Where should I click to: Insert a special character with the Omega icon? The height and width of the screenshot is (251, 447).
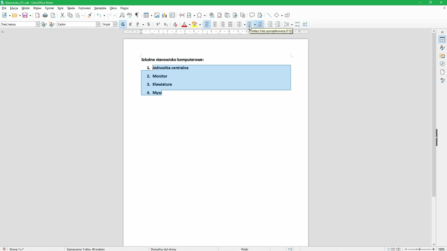tap(200, 15)
